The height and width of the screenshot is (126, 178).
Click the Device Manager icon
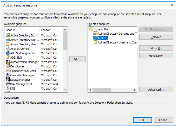[x=8, y=80]
